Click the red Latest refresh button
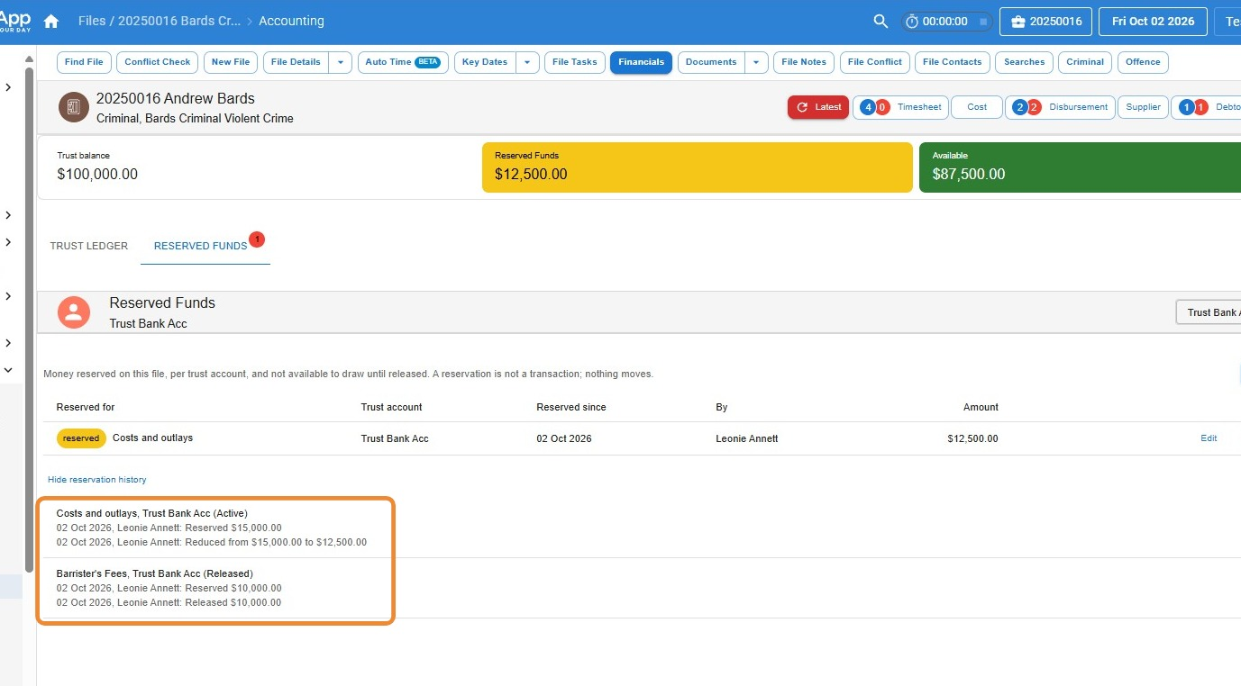The width and height of the screenshot is (1241, 686). 818,107
